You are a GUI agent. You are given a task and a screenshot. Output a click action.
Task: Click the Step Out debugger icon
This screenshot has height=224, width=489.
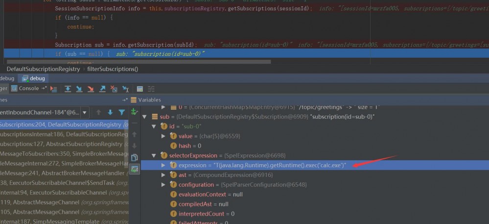pos(102,89)
